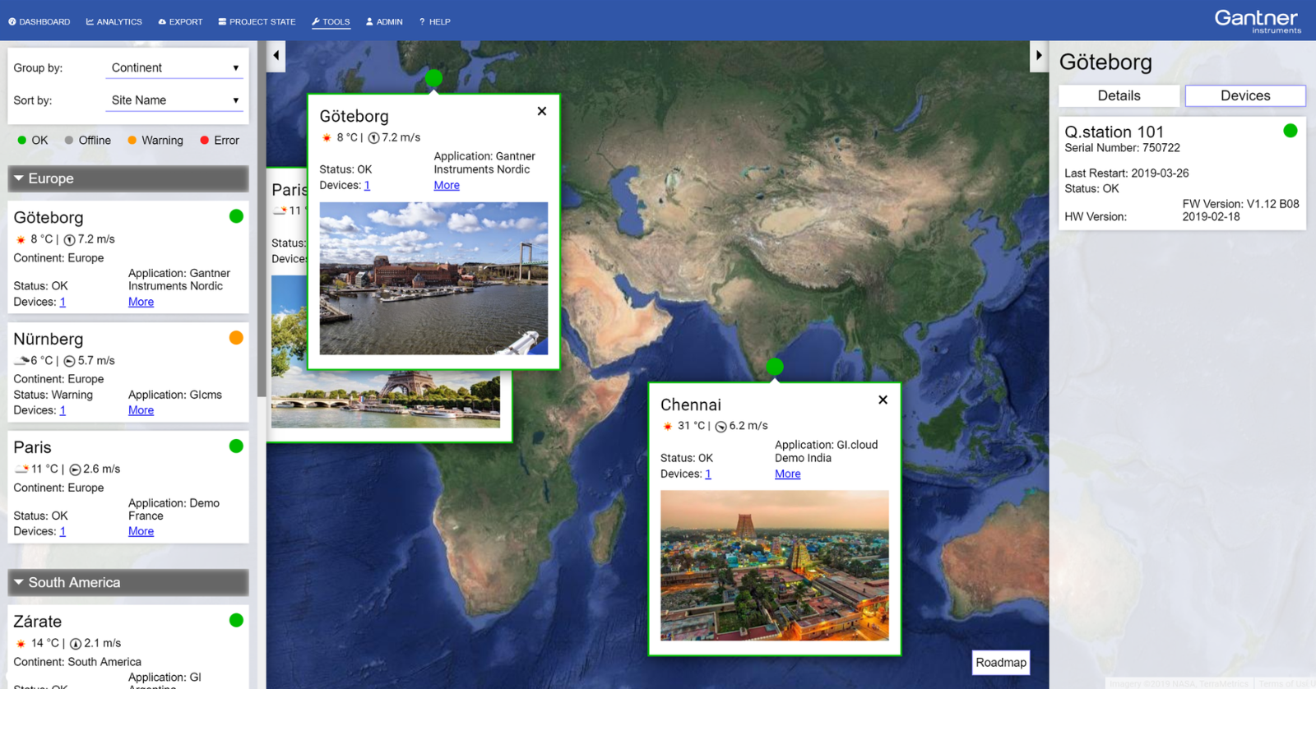Click the Q.station 101 green status indicator
Image resolution: width=1316 pixels, height=740 pixels.
coord(1291,131)
